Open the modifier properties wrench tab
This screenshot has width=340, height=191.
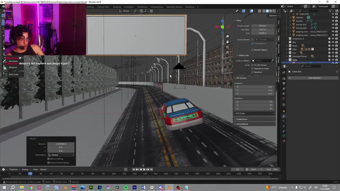(x=284, y=116)
